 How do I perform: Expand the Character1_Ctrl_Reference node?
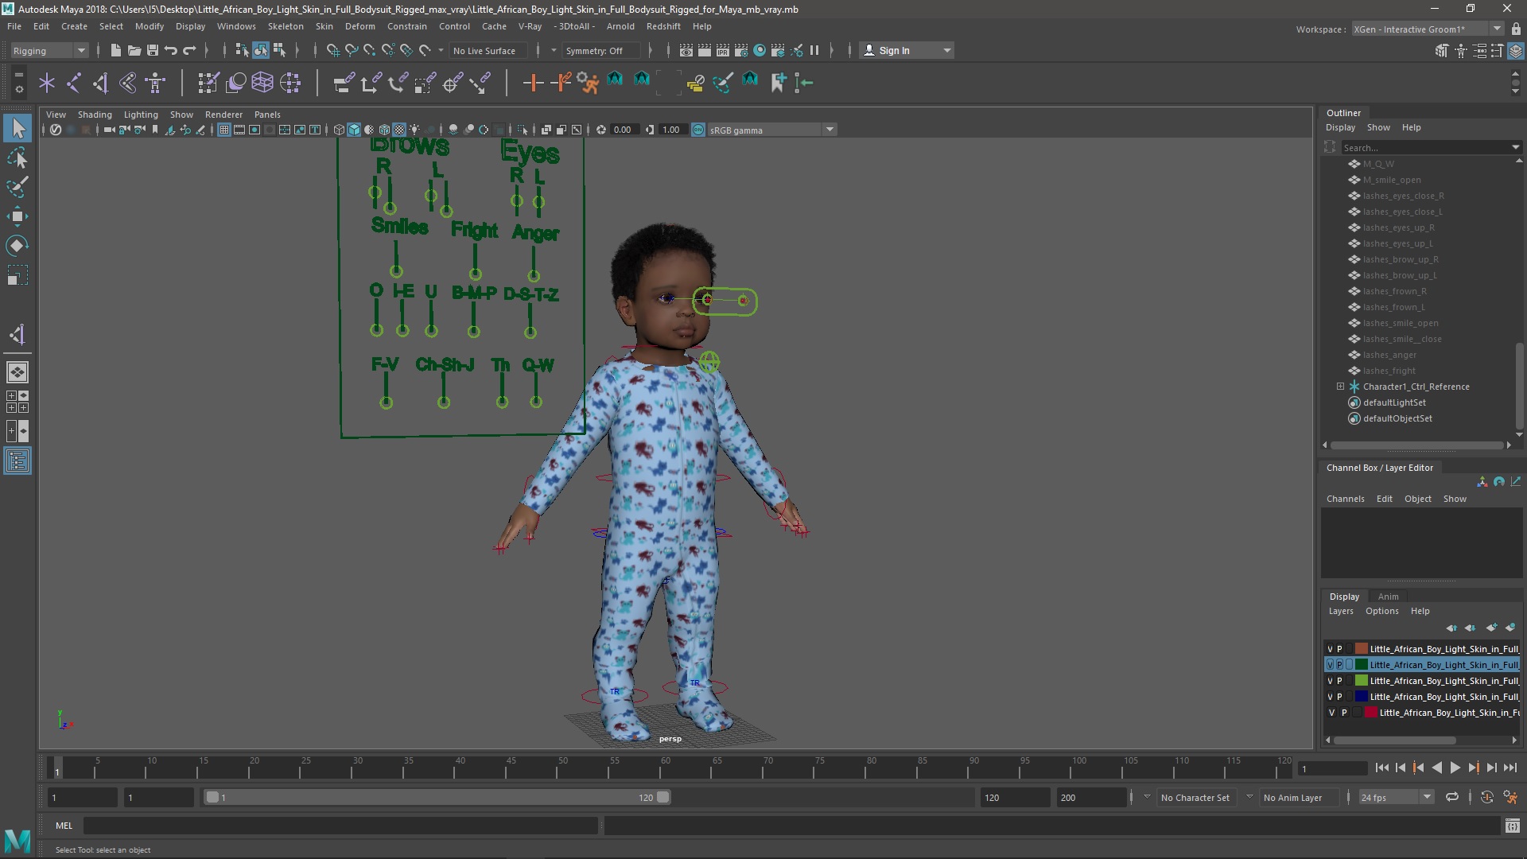click(x=1340, y=387)
